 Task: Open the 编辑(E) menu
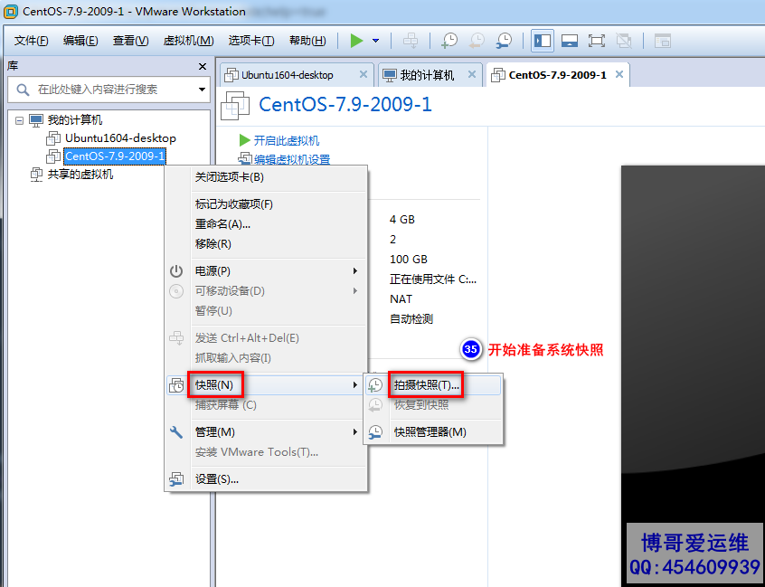click(80, 41)
